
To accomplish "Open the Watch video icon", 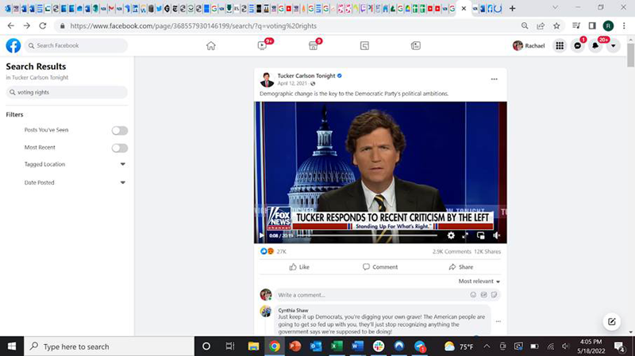I will tap(262, 46).
